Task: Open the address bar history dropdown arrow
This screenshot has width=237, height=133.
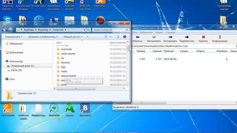Action: pyautogui.click(x=84, y=30)
